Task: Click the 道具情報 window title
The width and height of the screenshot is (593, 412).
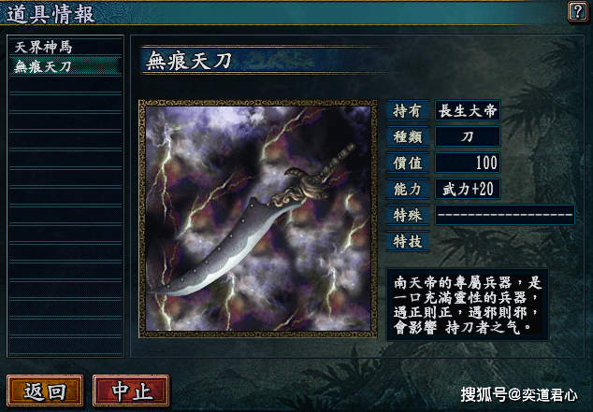Action: click(x=51, y=14)
